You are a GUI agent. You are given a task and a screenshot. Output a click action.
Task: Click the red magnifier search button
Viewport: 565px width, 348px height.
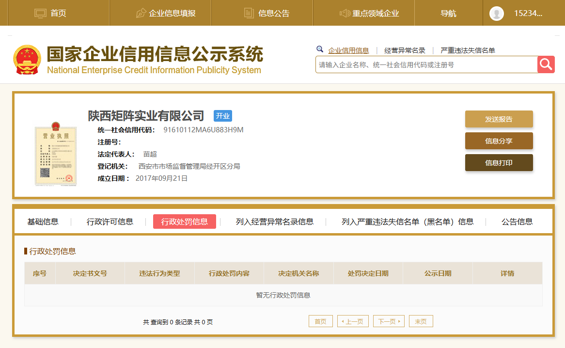[546, 64]
